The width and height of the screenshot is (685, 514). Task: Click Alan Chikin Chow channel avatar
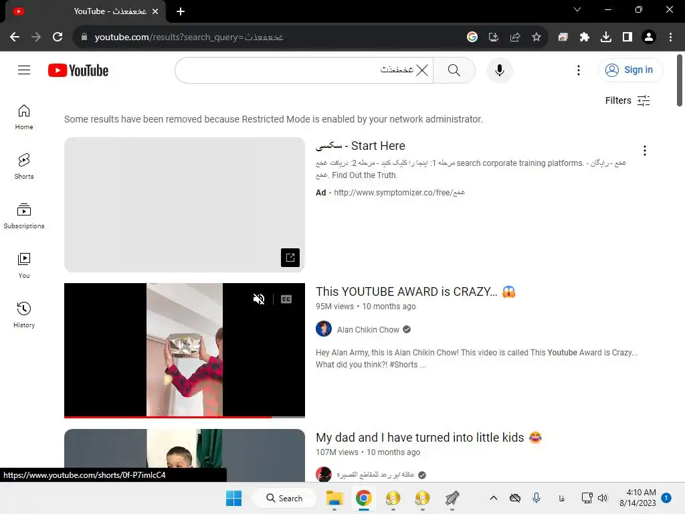(x=324, y=329)
